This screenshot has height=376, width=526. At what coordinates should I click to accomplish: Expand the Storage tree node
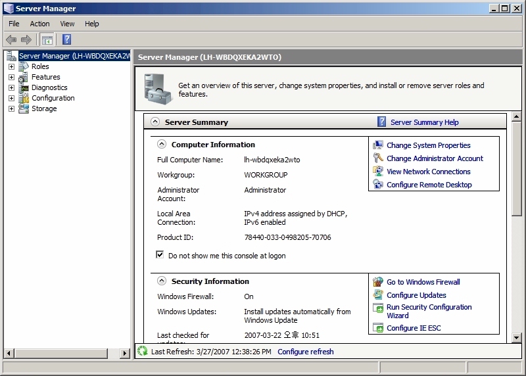point(11,109)
